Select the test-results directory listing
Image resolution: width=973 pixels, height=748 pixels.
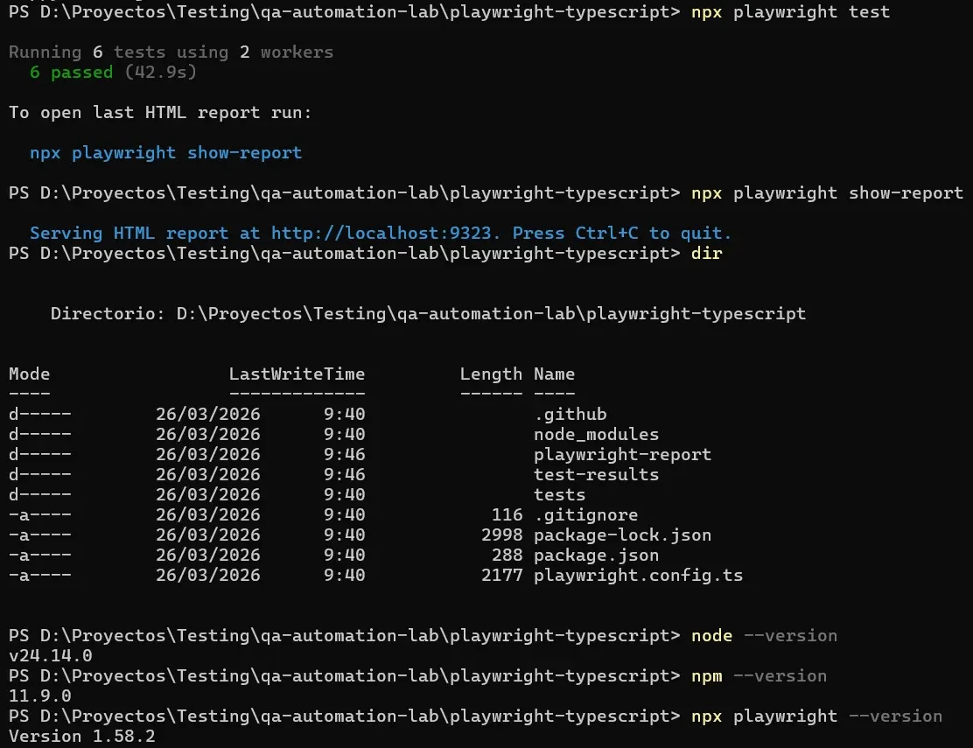[x=597, y=474]
